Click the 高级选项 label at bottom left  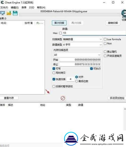(x=5, y=145)
